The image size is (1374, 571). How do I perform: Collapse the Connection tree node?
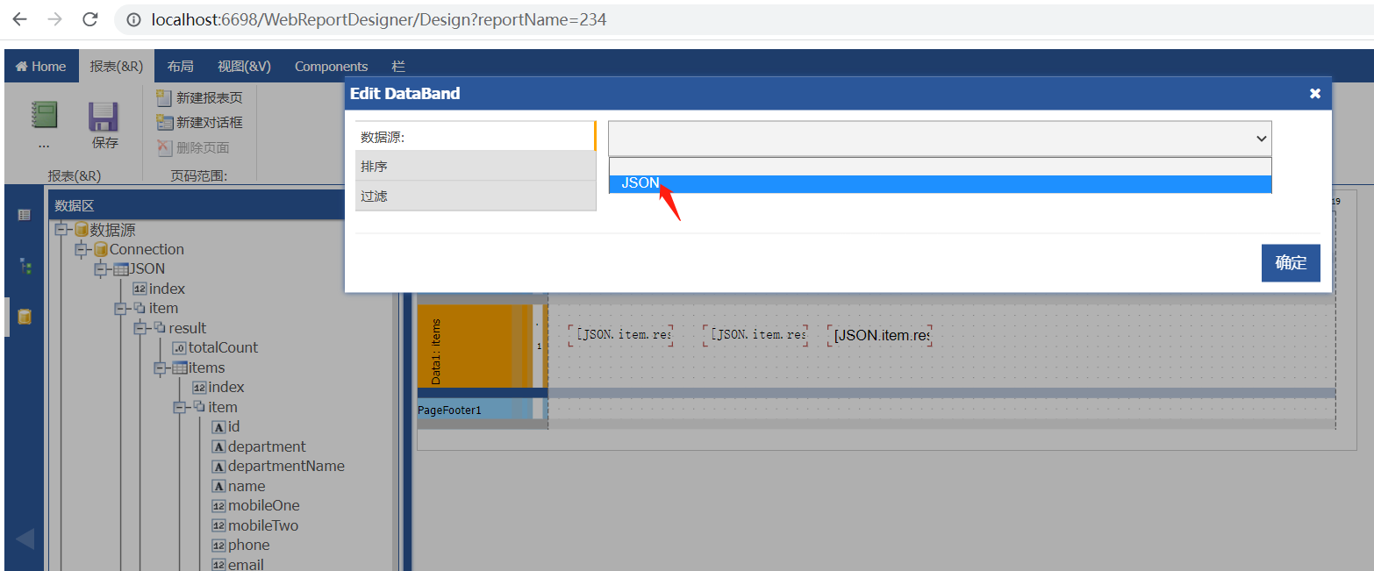point(81,249)
